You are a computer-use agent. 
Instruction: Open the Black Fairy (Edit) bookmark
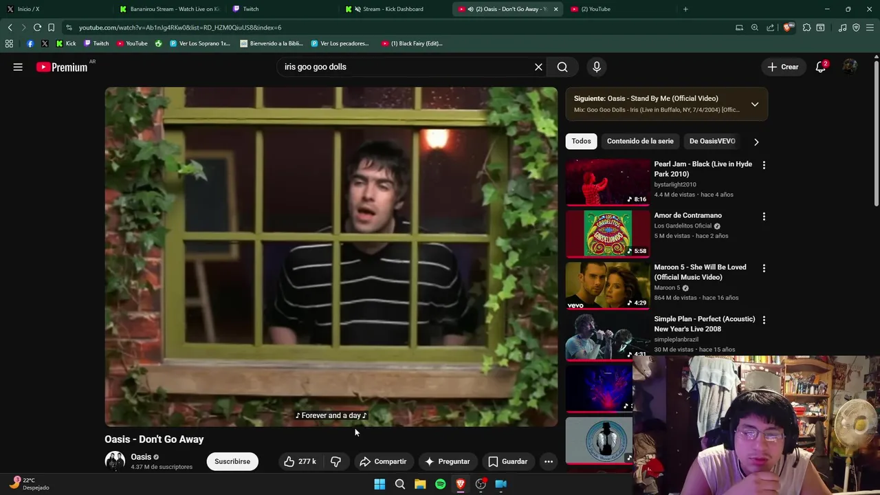point(412,43)
